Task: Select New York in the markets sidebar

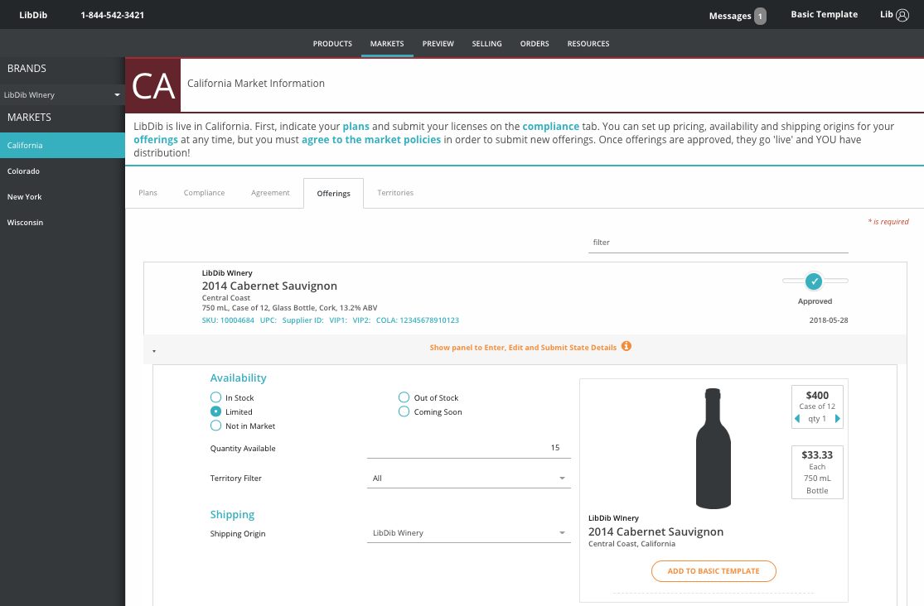Action: pyautogui.click(x=62, y=197)
